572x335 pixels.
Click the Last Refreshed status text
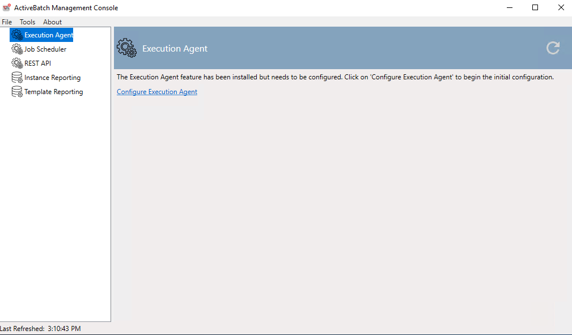[40, 328]
